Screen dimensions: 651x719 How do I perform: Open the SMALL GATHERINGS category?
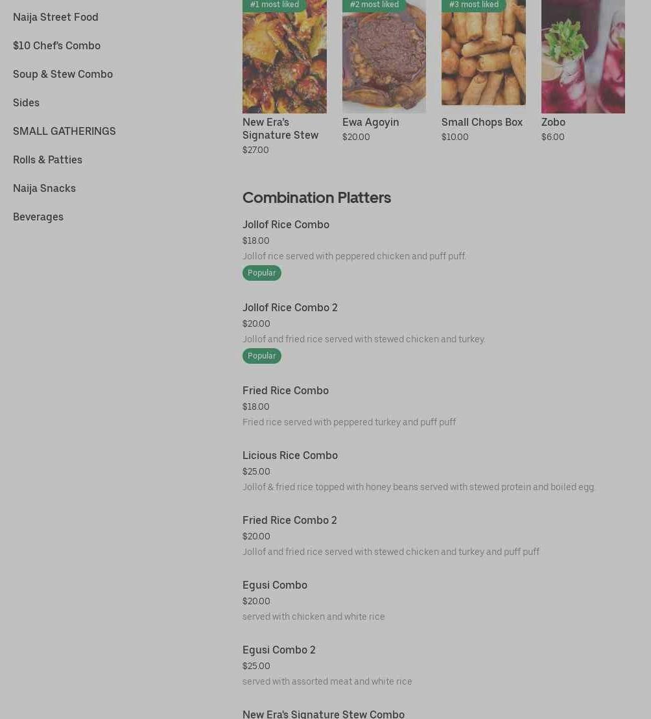pyautogui.click(x=64, y=131)
